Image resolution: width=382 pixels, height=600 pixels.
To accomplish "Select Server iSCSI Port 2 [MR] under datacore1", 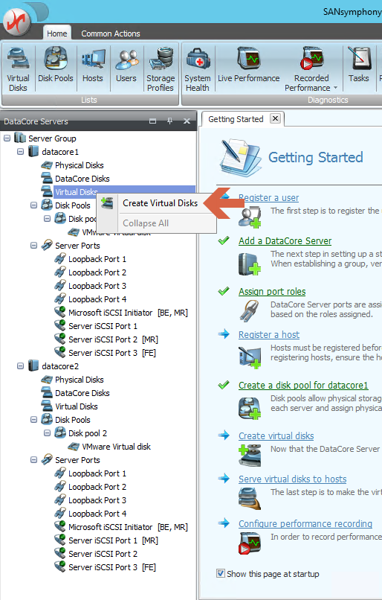I will tap(113, 339).
